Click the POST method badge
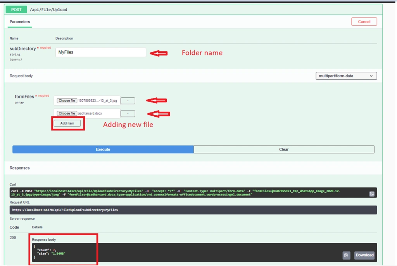This screenshot has width=397, height=266. tap(16, 10)
